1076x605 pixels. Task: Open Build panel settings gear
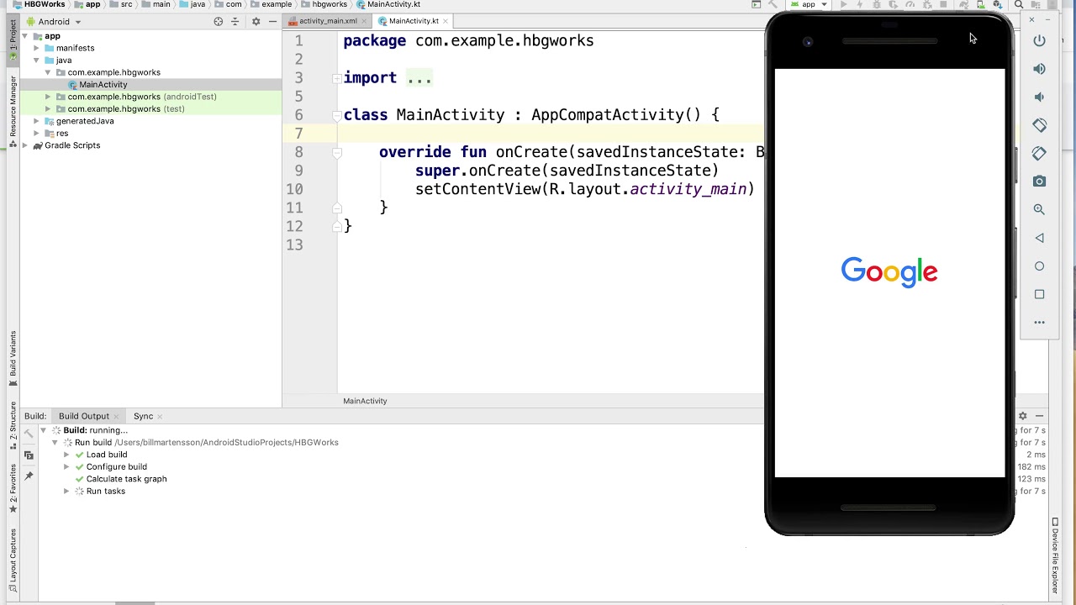(x=1023, y=416)
